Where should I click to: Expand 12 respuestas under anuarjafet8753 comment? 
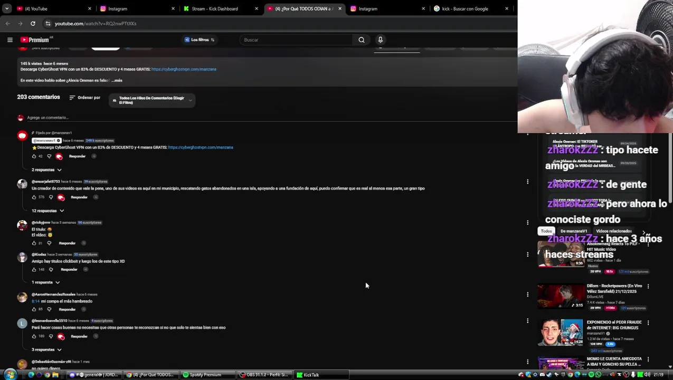tap(48, 211)
